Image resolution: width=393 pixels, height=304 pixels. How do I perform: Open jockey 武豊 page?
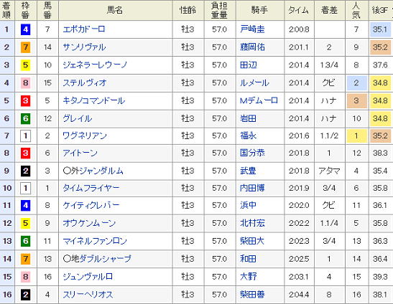(248, 171)
